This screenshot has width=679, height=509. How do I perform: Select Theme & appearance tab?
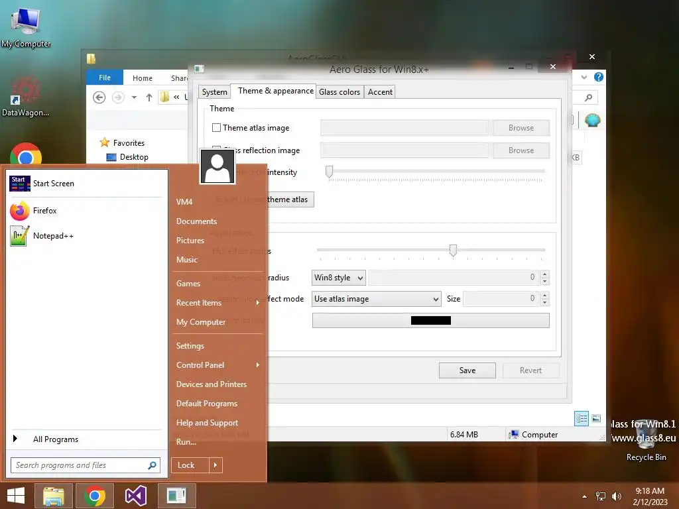[x=275, y=91]
